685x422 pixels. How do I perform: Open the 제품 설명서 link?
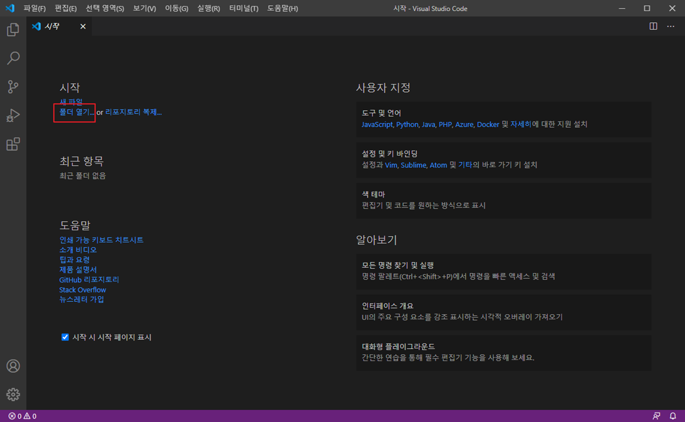point(78,270)
